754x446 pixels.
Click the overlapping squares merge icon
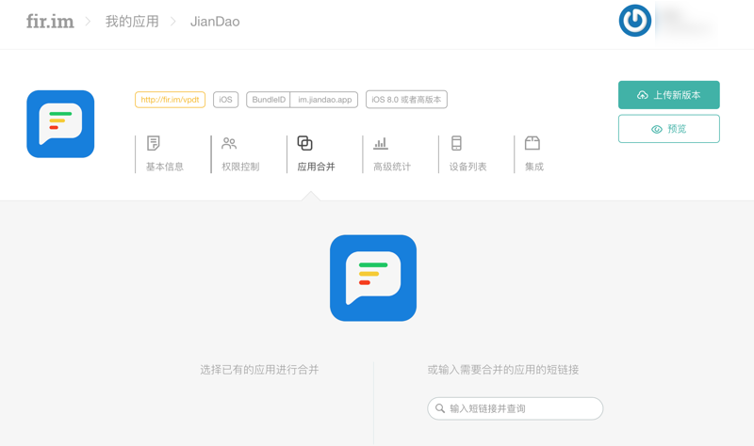click(304, 143)
